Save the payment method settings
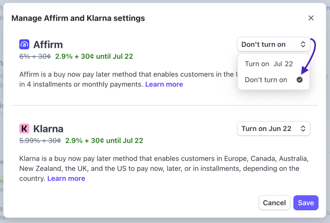The image size is (330, 223). 306,203
